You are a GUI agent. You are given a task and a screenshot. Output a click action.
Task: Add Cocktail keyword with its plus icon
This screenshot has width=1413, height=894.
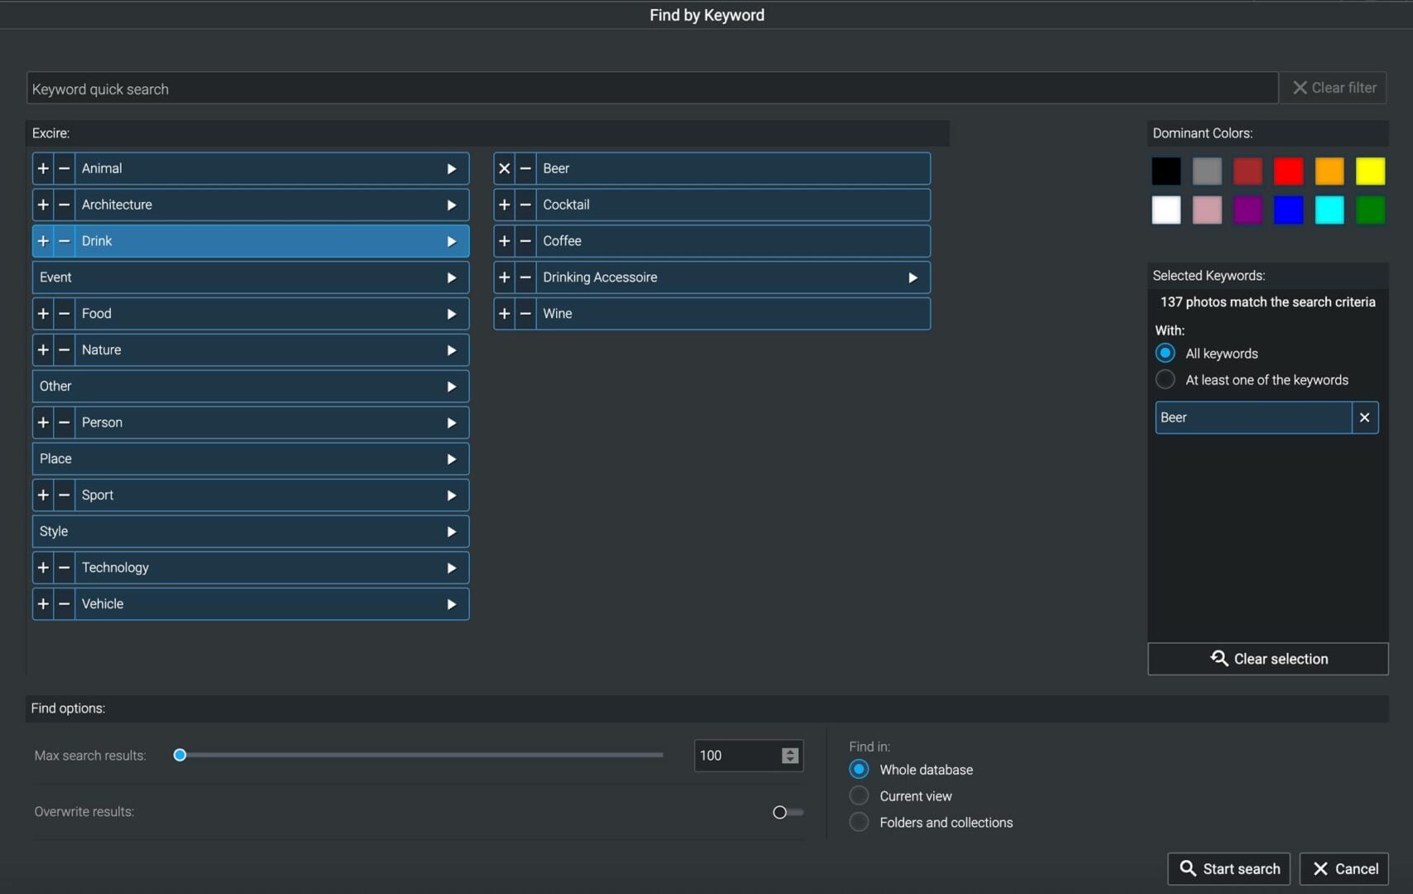click(x=504, y=205)
